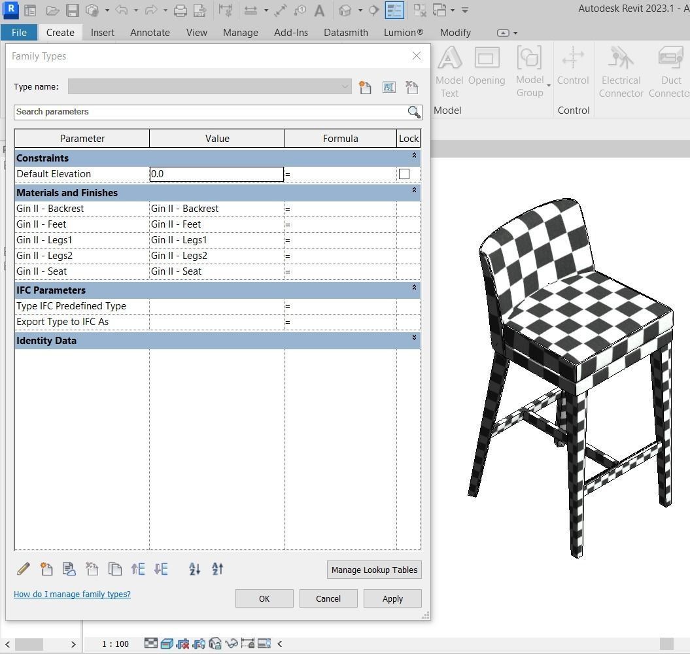690x654 pixels.
Task: Open the Default 3D View house icon
Action: 345,10
